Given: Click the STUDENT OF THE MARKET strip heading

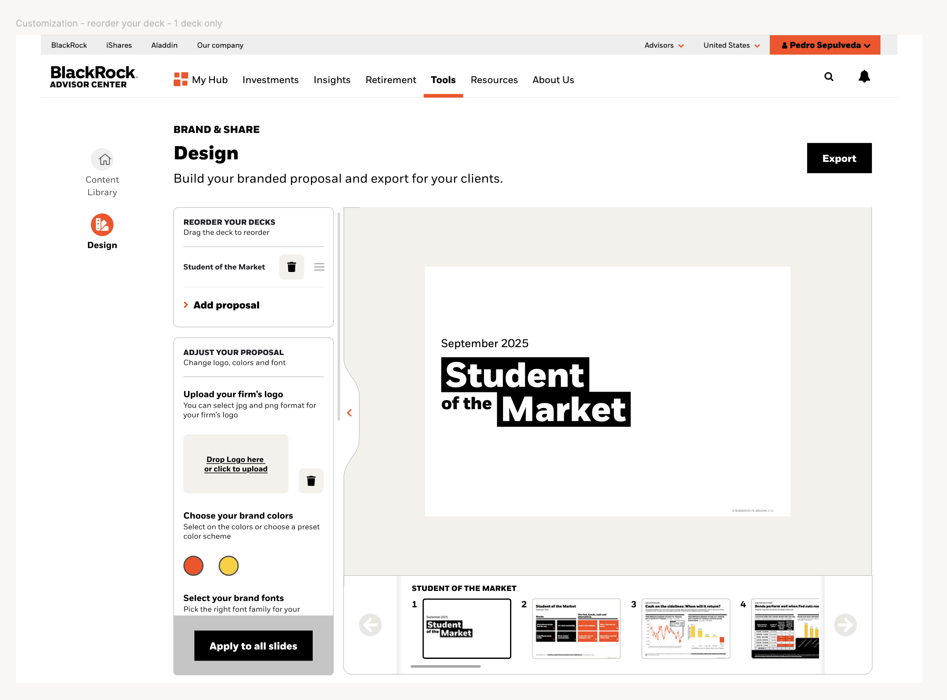Looking at the screenshot, I should point(464,588).
